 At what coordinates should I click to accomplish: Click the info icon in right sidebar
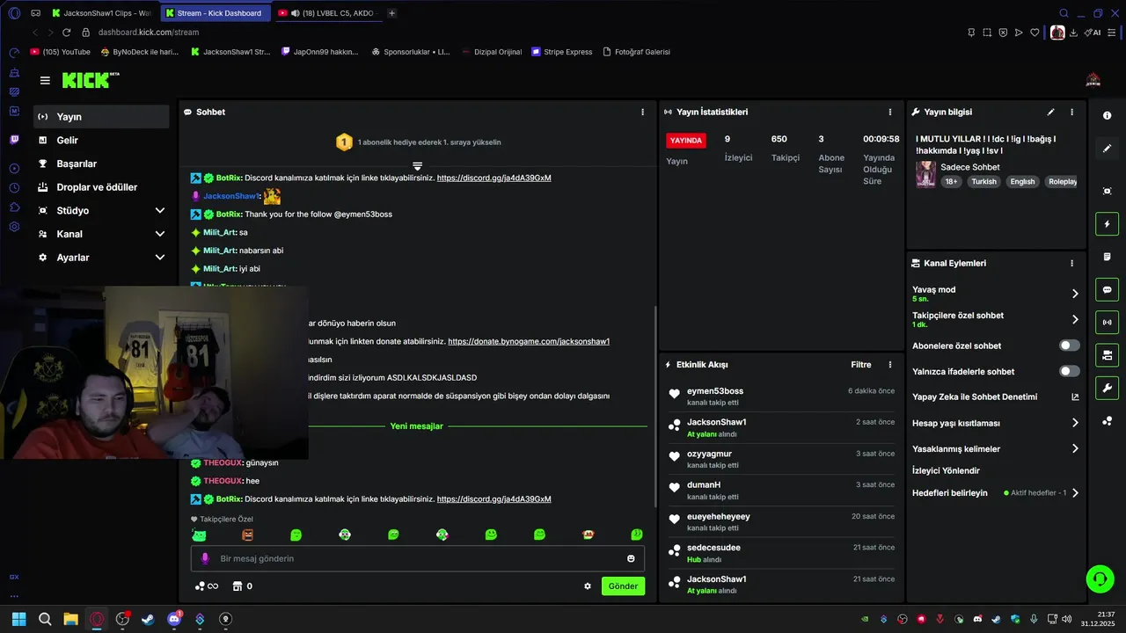coord(1107,116)
